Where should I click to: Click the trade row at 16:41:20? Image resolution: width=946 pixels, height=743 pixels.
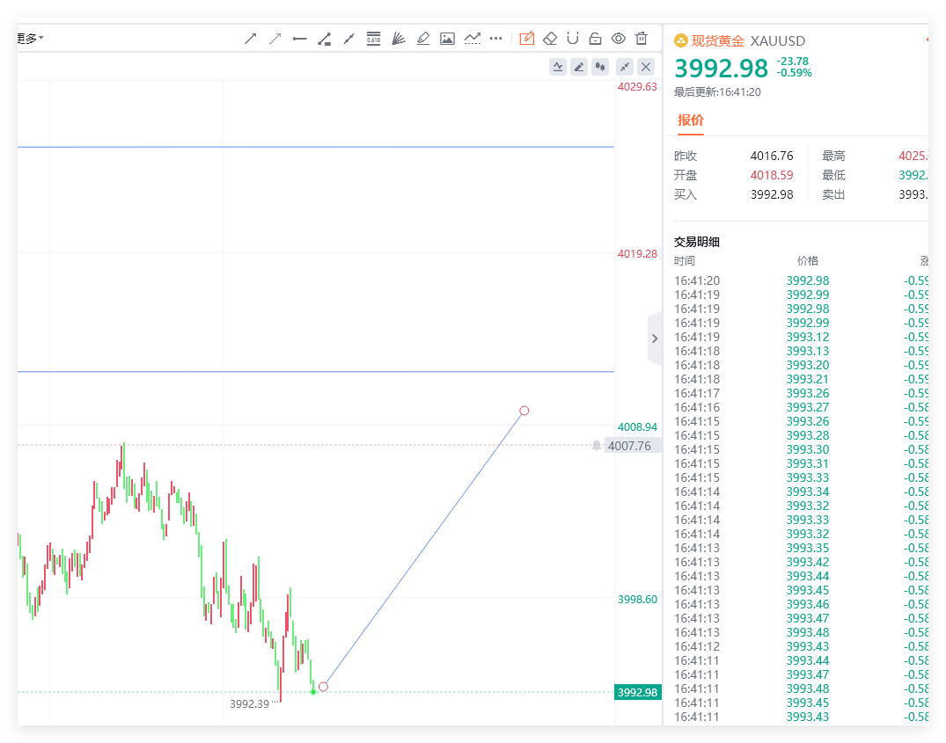coord(801,280)
